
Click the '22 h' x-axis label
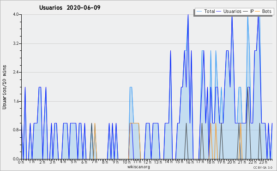pos(253,162)
